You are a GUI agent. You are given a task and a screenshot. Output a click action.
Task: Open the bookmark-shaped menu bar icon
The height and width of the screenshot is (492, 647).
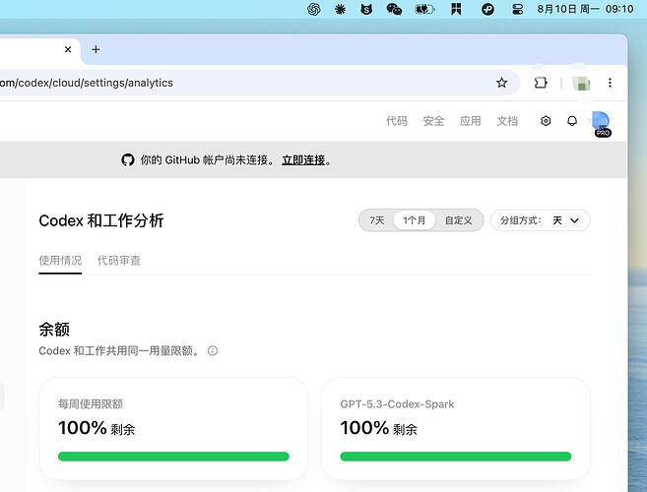(456, 9)
